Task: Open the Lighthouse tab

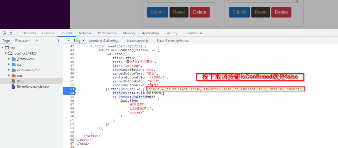Action: point(194,33)
